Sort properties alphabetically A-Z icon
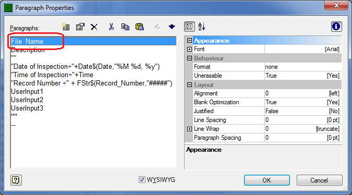 (202, 27)
